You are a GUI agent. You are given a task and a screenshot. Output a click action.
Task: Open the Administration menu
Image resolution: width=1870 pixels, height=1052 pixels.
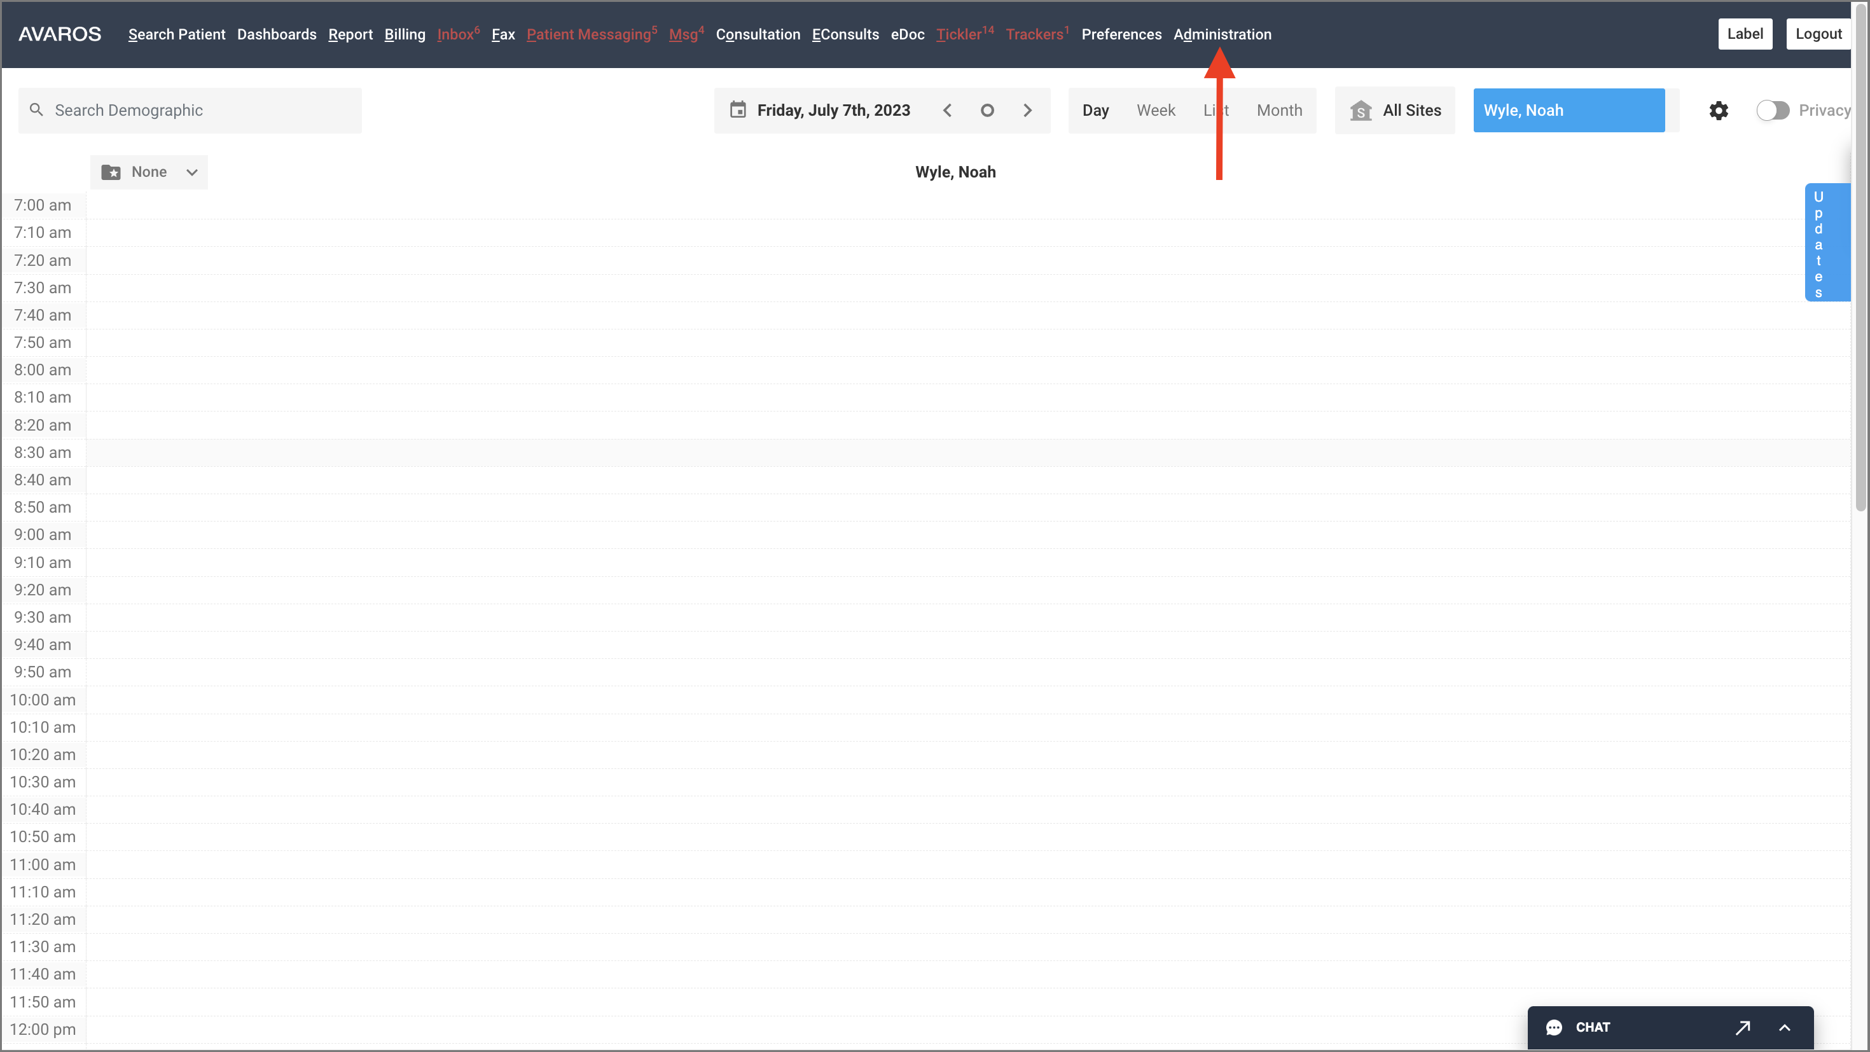pos(1222,34)
